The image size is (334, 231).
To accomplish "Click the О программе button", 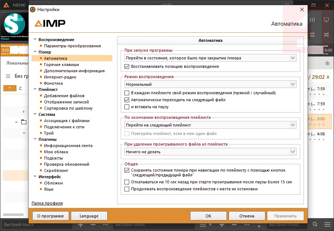I will point(51,216).
